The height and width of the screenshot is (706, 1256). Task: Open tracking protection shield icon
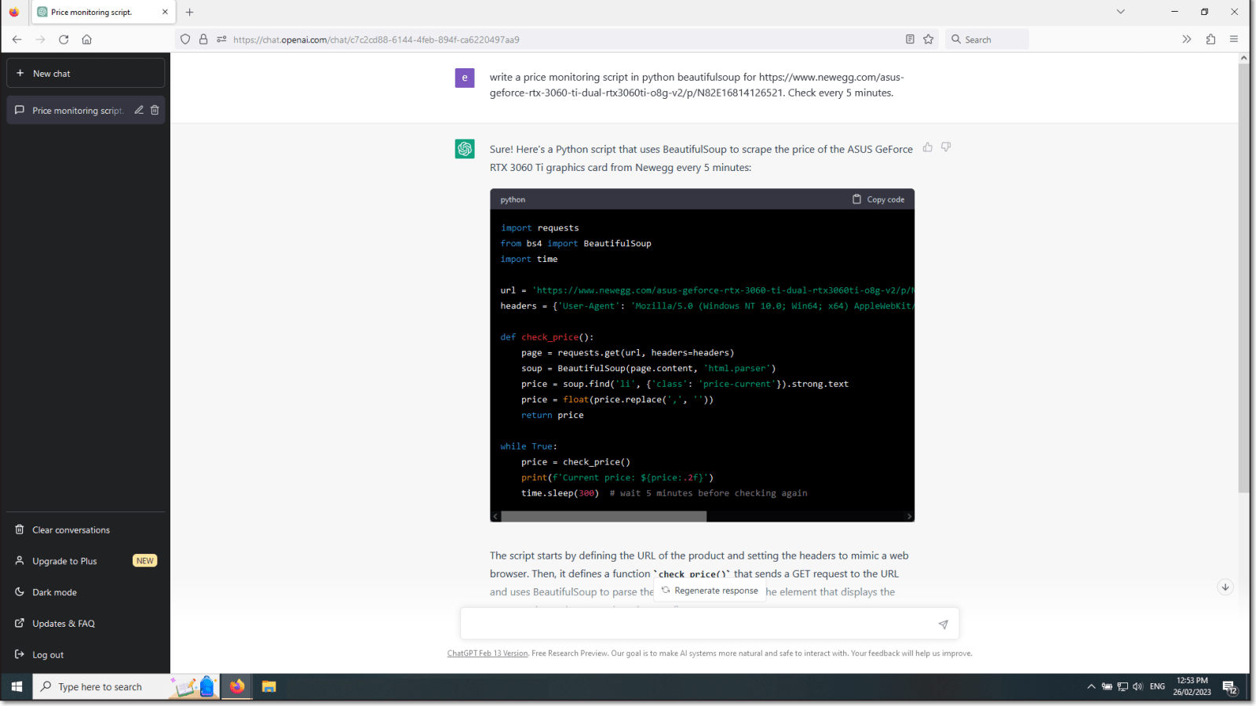point(185,39)
